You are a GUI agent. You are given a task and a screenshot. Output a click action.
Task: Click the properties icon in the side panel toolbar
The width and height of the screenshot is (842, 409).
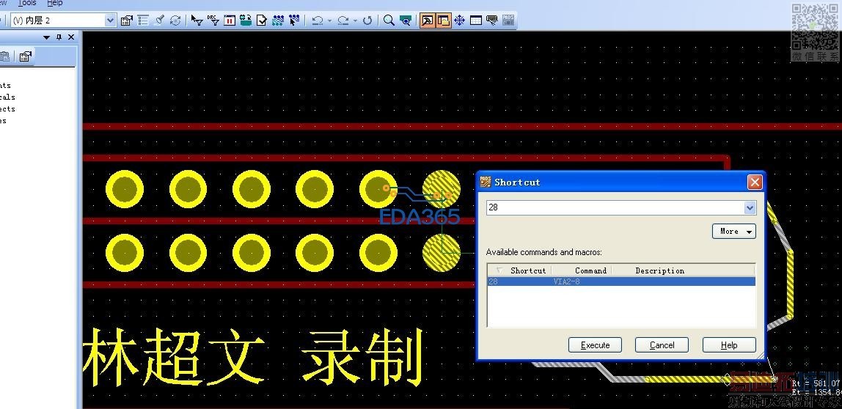pos(25,56)
